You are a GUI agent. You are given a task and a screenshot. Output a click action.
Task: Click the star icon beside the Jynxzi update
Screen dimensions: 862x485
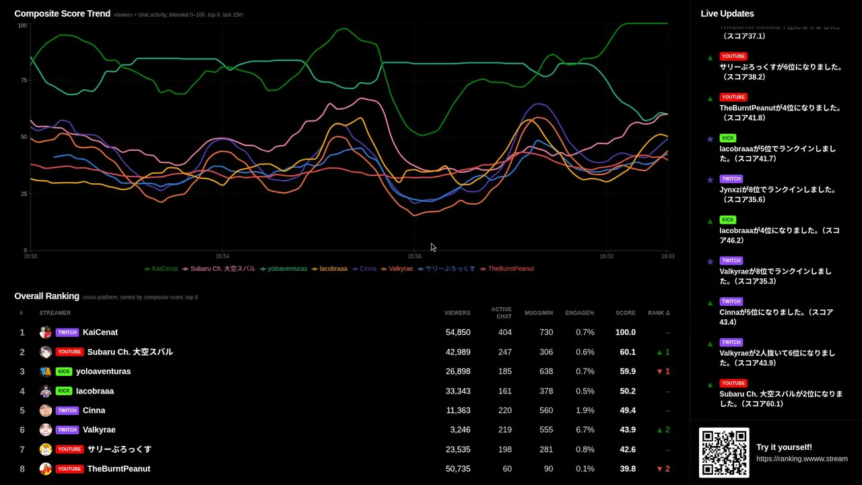click(x=710, y=180)
